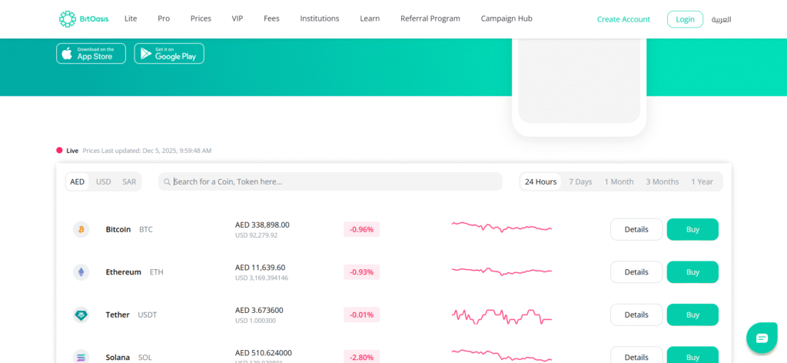Click Solana's -2.80% change badge

(362, 357)
